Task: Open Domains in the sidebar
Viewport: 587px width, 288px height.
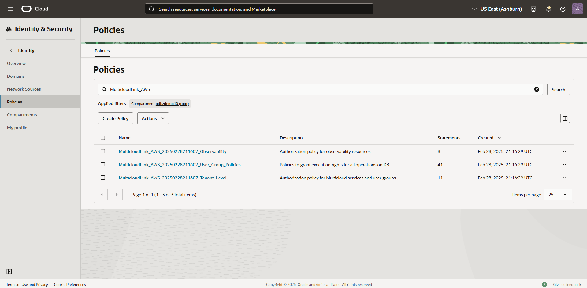Action: click(x=16, y=76)
